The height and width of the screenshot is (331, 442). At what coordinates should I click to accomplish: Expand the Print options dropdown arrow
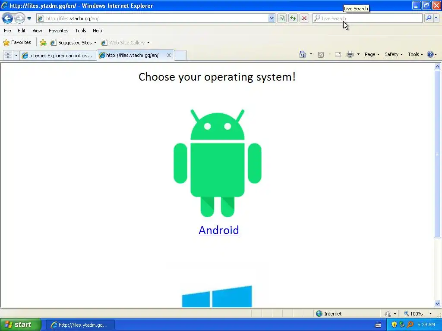coord(358,54)
